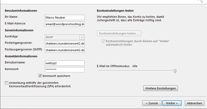The width and height of the screenshot is (207, 109).
Task: Toggle automatic Kontoeinstellungen test checkbox
Action: click(103, 42)
